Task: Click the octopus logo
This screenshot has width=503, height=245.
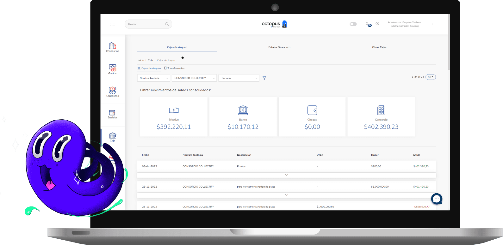Action: pyautogui.click(x=274, y=24)
